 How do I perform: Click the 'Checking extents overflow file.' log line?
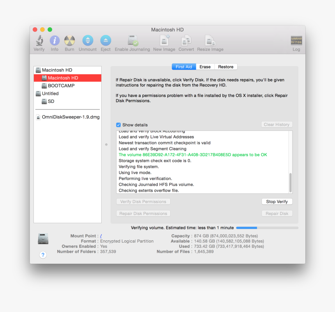tap(149, 190)
